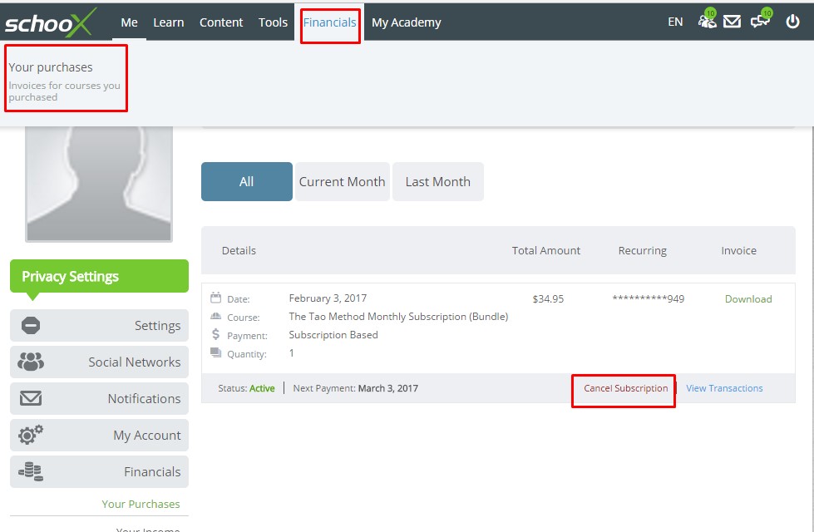Select the Last Month tab
Viewport: 814px width, 532px height.
click(438, 182)
